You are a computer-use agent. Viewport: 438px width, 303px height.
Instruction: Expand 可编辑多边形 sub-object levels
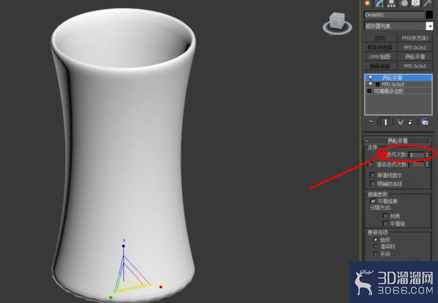click(x=370, y=91)
